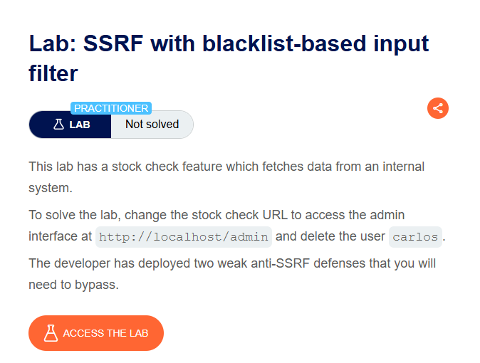Image resolution: width=480 pixels, height=363 pixels.
Task: Click the word 'system.' in the first paragraph
Action: tap(51, 188)
